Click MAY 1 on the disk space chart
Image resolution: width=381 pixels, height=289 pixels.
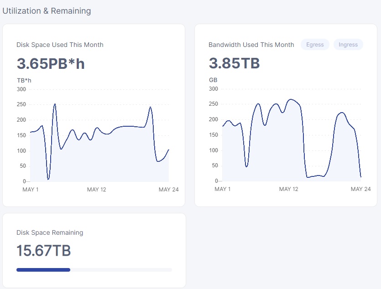31,190
